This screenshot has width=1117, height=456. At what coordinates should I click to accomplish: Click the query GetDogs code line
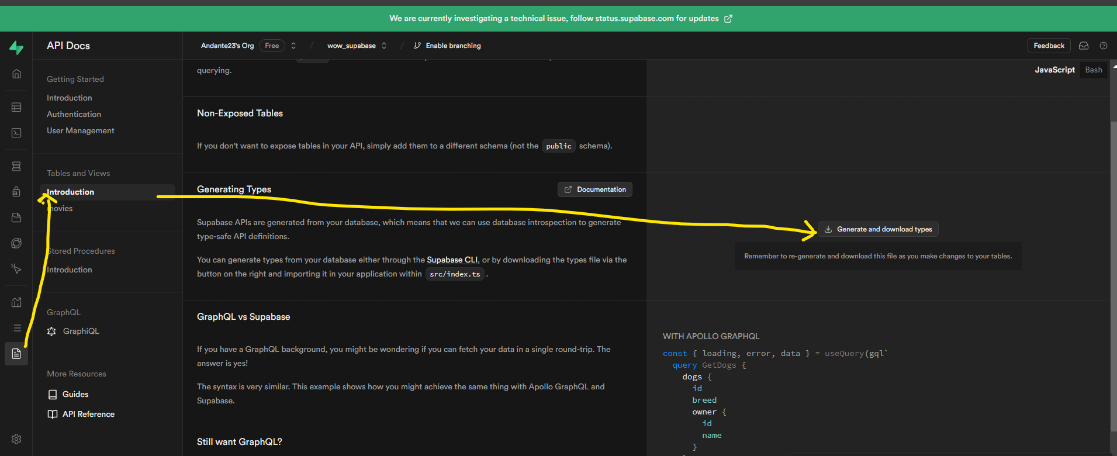click(x=709, y=365)
